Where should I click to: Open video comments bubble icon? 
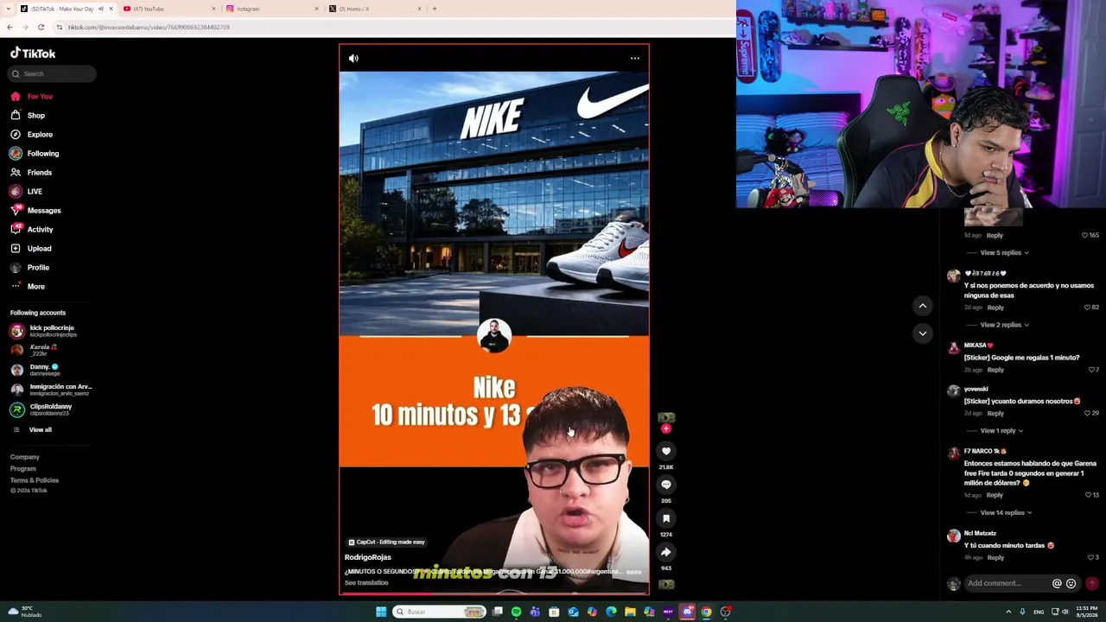coord(666,485)
